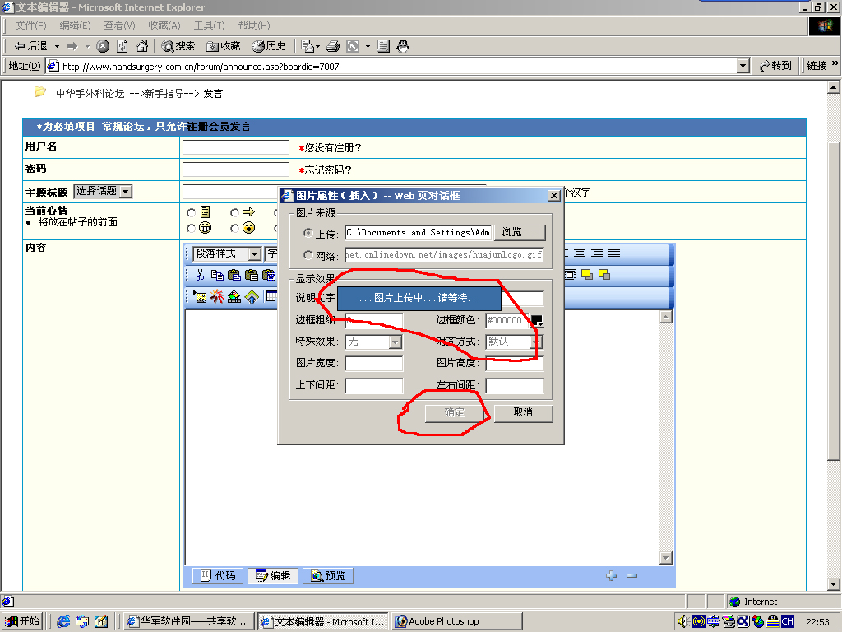This screenshot has height=632, width=842.
Task: Select the 上传 upload radio button
Action: [308, 233]
